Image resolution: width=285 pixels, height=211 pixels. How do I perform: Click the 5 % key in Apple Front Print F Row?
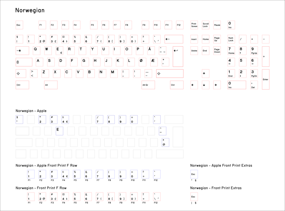(x=77, y=174)
